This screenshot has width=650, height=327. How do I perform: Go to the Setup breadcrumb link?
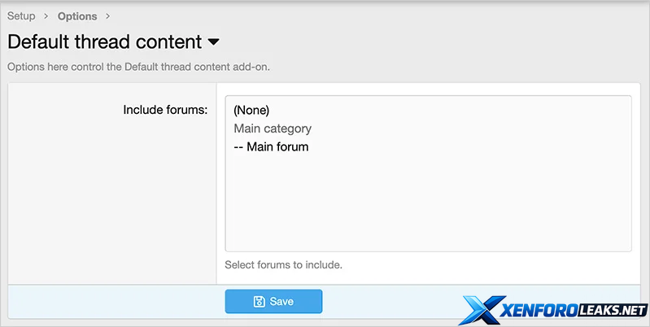pyautogui.click(x=21, y=16)
